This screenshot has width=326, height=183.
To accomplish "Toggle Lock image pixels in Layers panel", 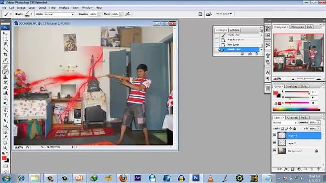I will pyautogui.click(x=286, y=129).
